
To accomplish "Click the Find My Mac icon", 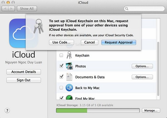I will point(69,98).
